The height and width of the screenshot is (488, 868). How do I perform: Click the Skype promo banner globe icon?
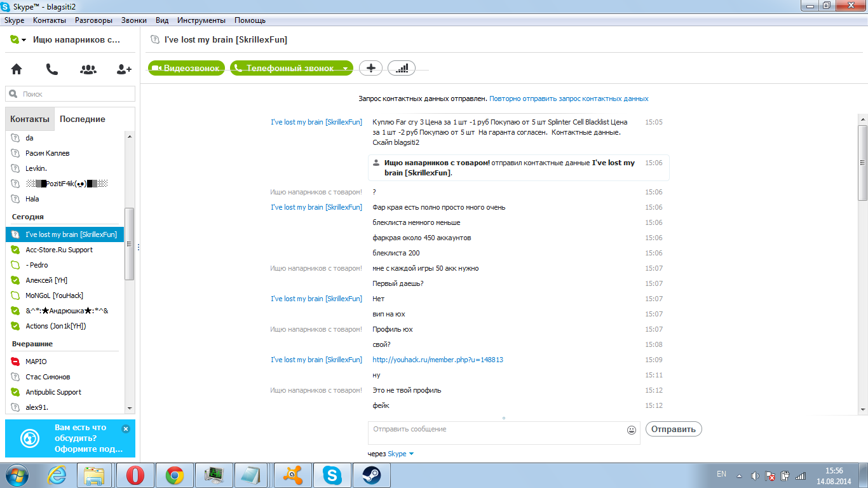[x=29, y=438]
